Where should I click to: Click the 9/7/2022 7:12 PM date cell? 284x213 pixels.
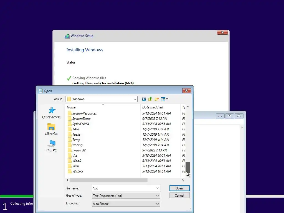coord(155,119)
